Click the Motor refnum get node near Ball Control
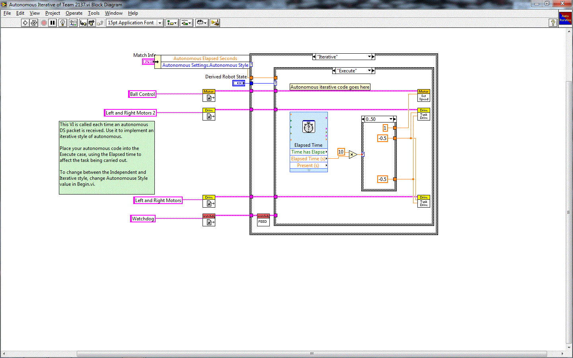The width and height of the screenshot is (573, 358). coord(209,95)
